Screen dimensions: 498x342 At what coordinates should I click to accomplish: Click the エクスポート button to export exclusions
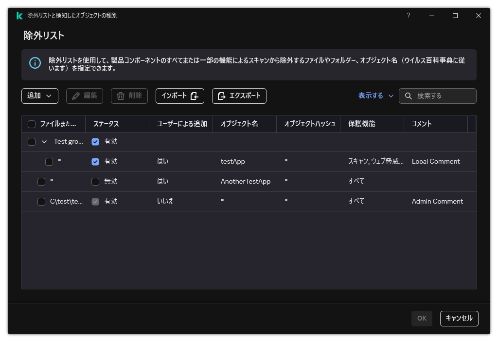[239, 96]
